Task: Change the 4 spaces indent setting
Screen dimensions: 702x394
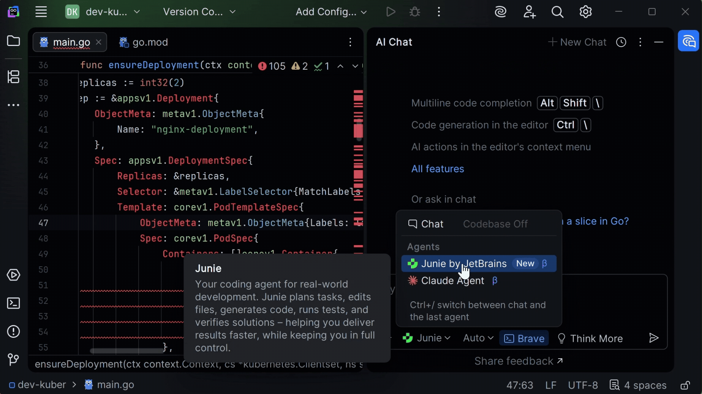Action: pos(638,385)
